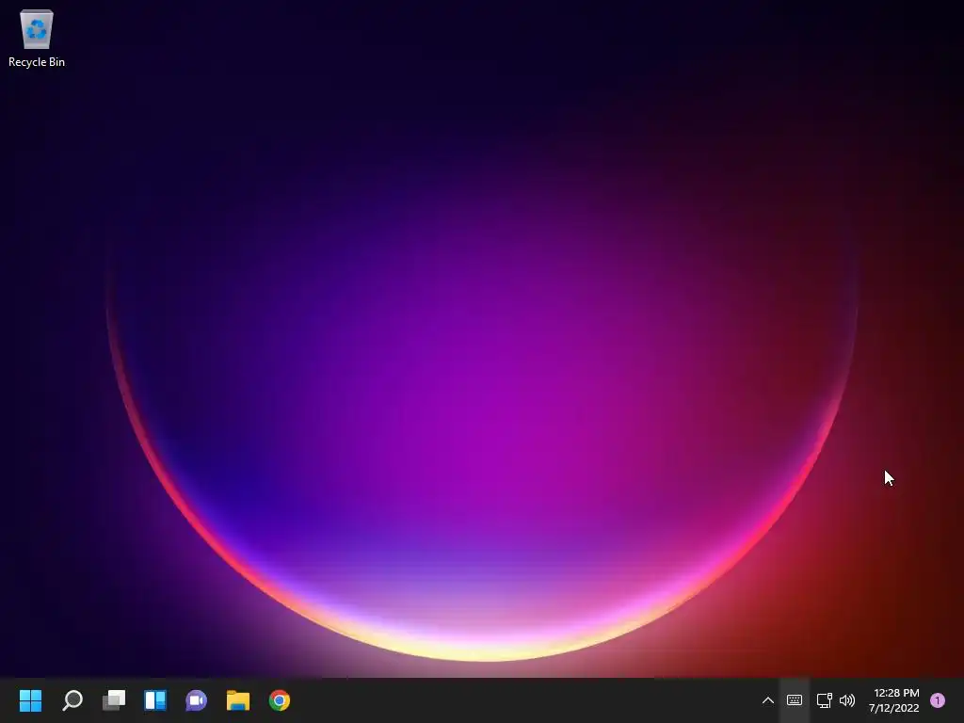Open File Explorer from taskbar

coord(238,700)
